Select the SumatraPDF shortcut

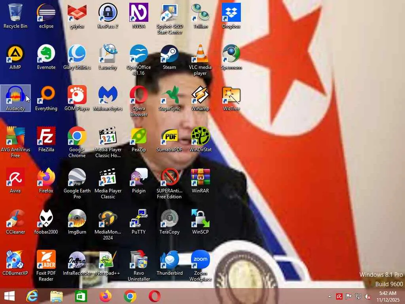tap(169, 139)
